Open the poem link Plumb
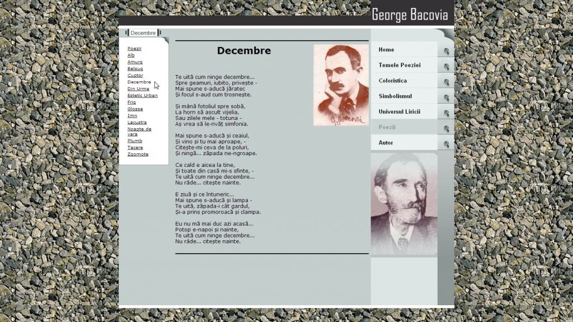The height and width of the screenshot is (322, 573). point(135,141)
